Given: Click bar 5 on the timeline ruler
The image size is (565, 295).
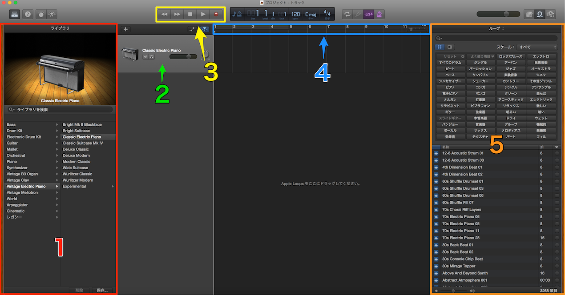Looking at the screenshot, I should (291, 27).
